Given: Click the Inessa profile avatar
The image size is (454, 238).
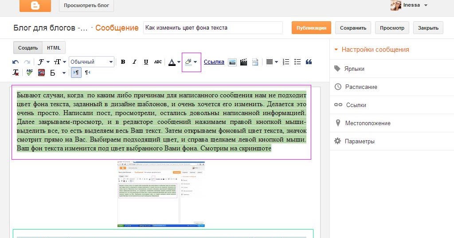Looking at the screenshot, I should click(x=395, y=5).
